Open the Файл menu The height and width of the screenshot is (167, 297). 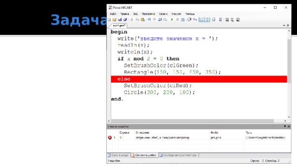[113, 14]
